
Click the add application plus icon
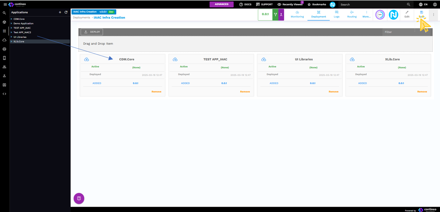(x=60, y=12)
